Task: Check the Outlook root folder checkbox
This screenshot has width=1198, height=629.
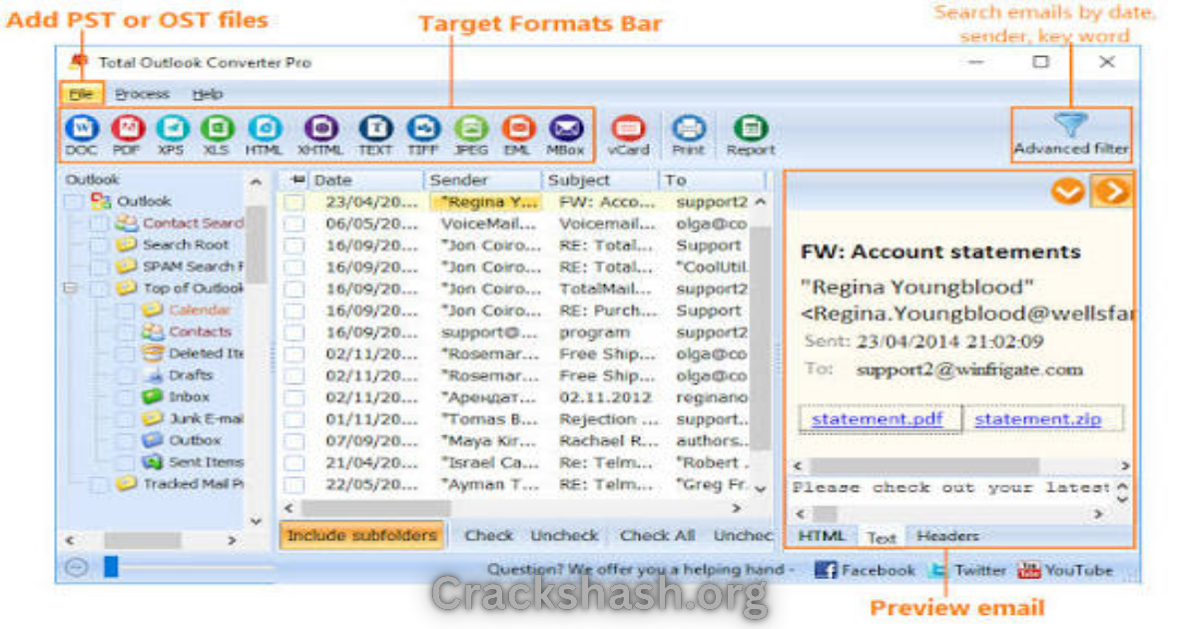Action: [74, 202]
